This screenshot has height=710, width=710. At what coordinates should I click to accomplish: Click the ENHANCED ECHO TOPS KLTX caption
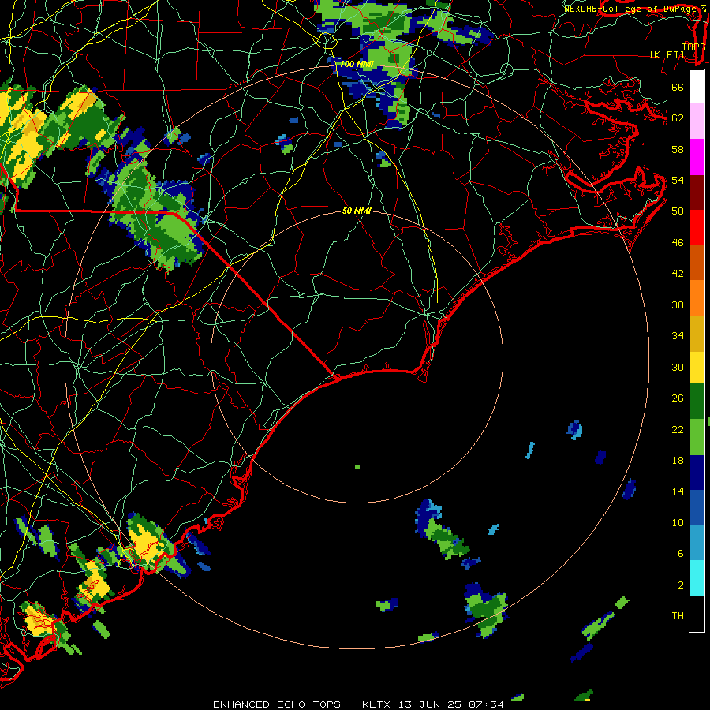click(358, 704)
